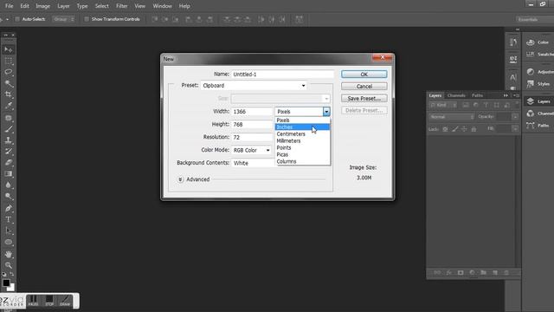Image resolution: width=554 pixels, height=312 pixels.
Task: Toggle lock all padlock icon
Action: tap(473, 129)
